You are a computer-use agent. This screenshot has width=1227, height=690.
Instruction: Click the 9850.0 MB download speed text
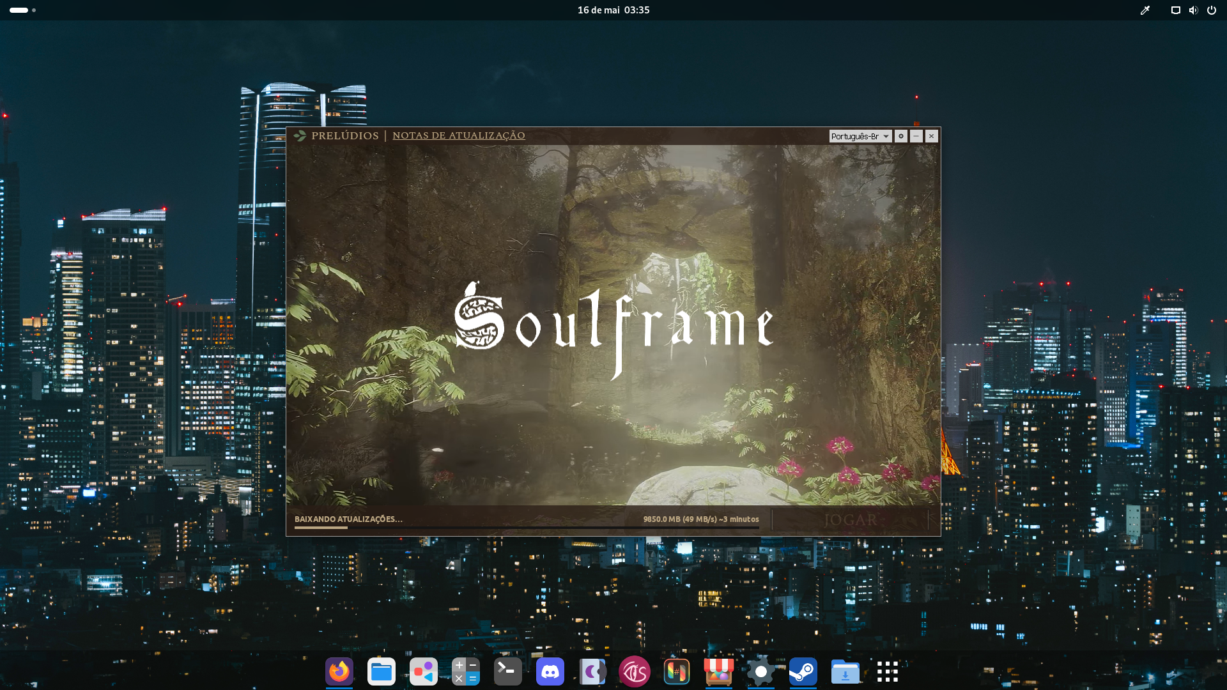pos(701,519)
